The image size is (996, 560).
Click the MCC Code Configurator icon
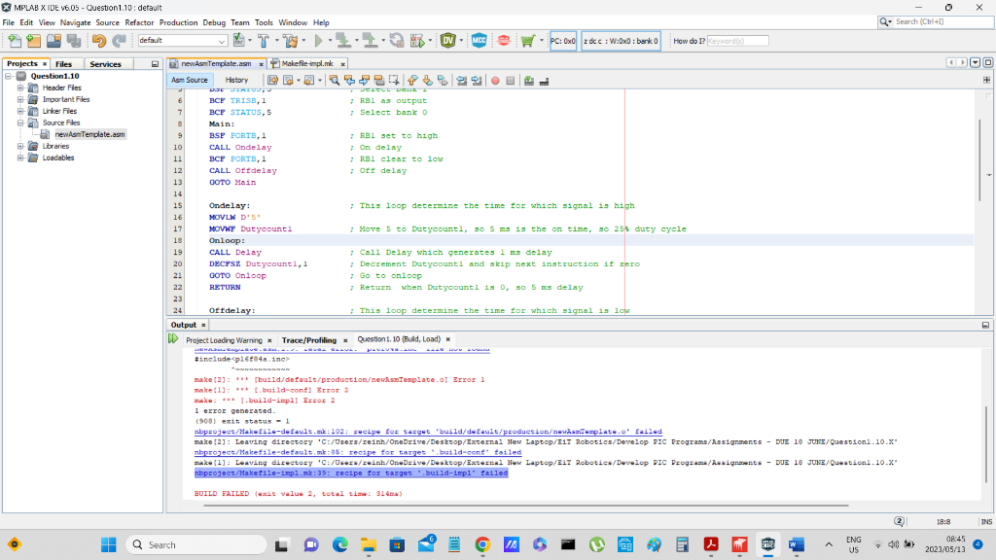click(x=479, y=41)
